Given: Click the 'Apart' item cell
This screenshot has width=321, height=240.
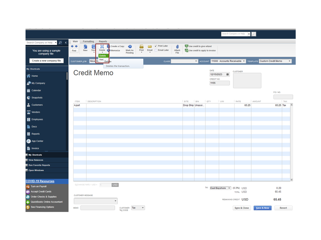Looking at the screenshot, I should tap(80, 105).
